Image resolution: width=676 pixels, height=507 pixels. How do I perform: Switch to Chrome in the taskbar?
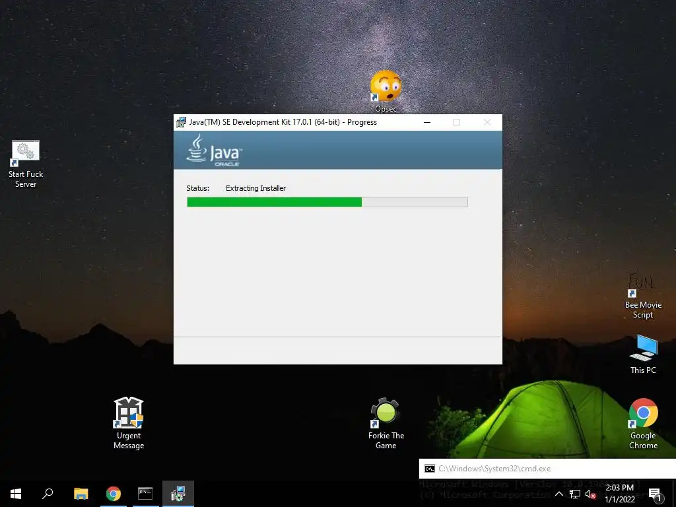[114, 494]
